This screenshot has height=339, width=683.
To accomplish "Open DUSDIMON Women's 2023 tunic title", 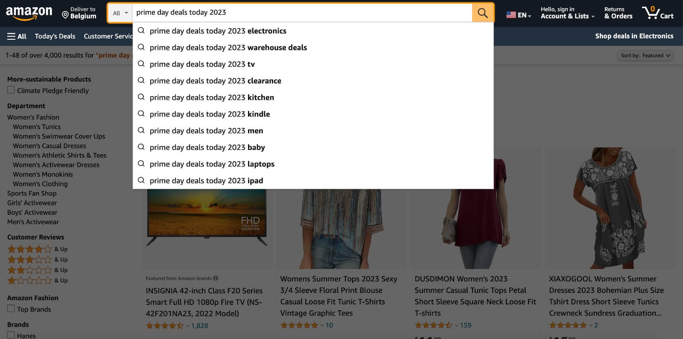I will pos(475,296).
